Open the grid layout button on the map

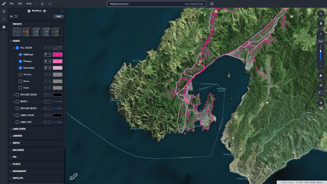pyautogui.click(x=321, y=85)
